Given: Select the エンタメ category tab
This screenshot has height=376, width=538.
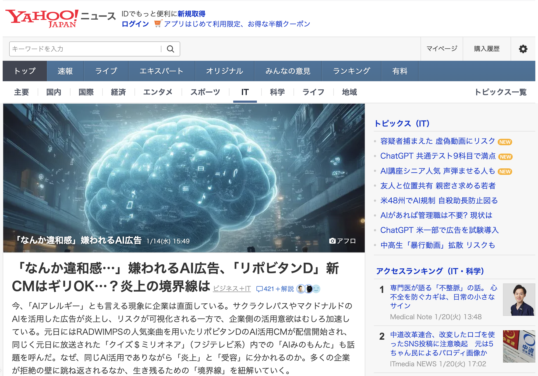Looking at the screenshot, I should tap(158, 92).
